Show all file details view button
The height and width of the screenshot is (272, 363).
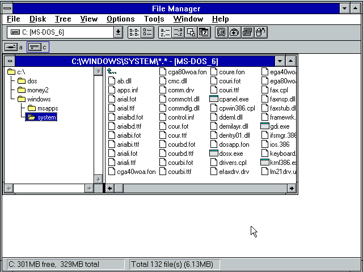(147, 32)
